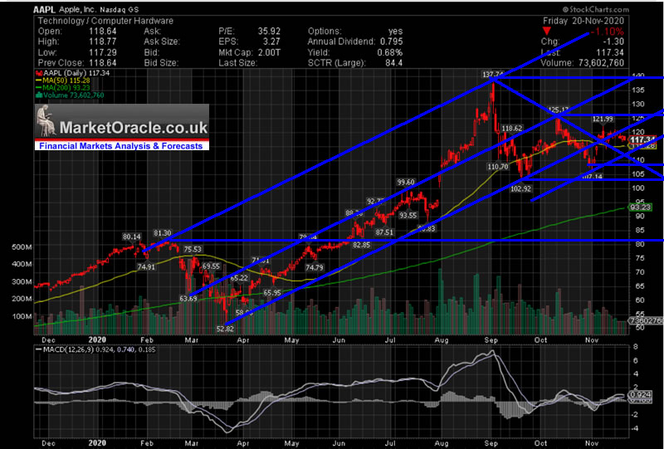Click the Yield value 0.68%
The width and height of the screenshot is (664, 449).
390,52
